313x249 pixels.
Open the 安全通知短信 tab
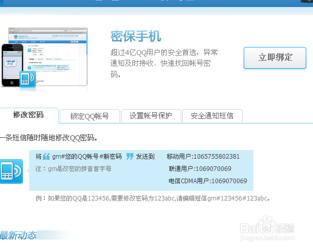pos(212,116)
